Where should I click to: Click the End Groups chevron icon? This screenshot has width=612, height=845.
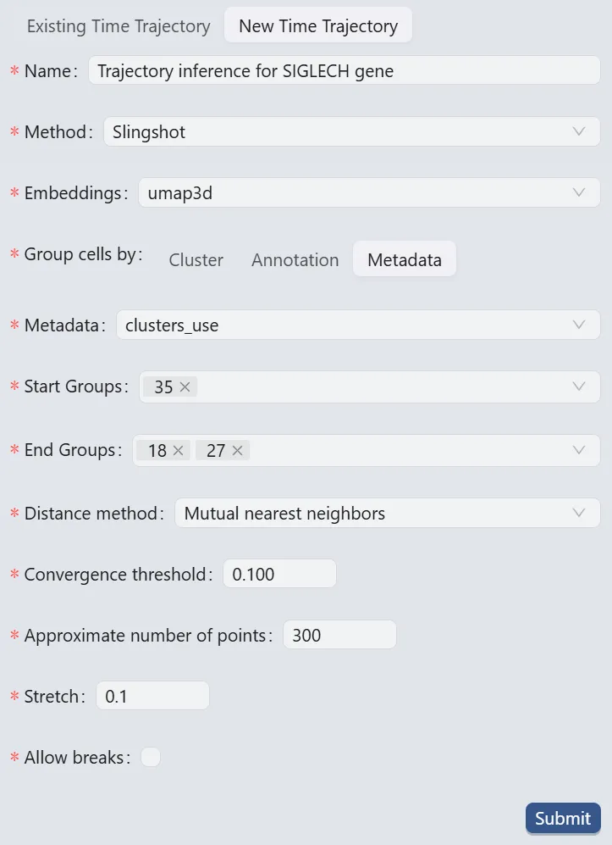[579, 450]
